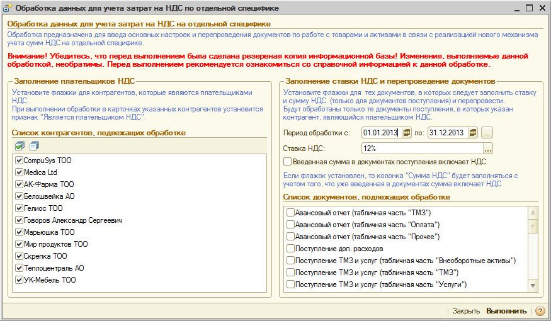The width and height of the screenshot is (551, 321).
Task: Check 'Поступление доп. расходов' document type
Action: (x=290, y=249)
